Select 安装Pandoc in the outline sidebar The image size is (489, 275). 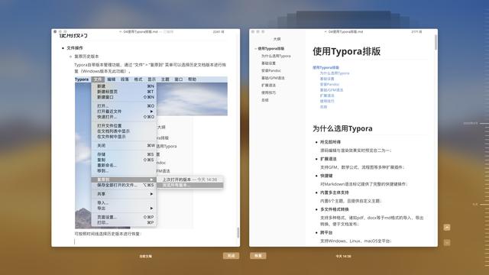(271, 71)
